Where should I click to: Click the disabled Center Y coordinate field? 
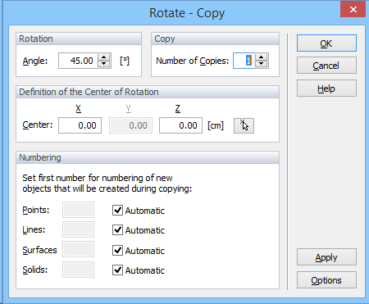pos(130,125)
